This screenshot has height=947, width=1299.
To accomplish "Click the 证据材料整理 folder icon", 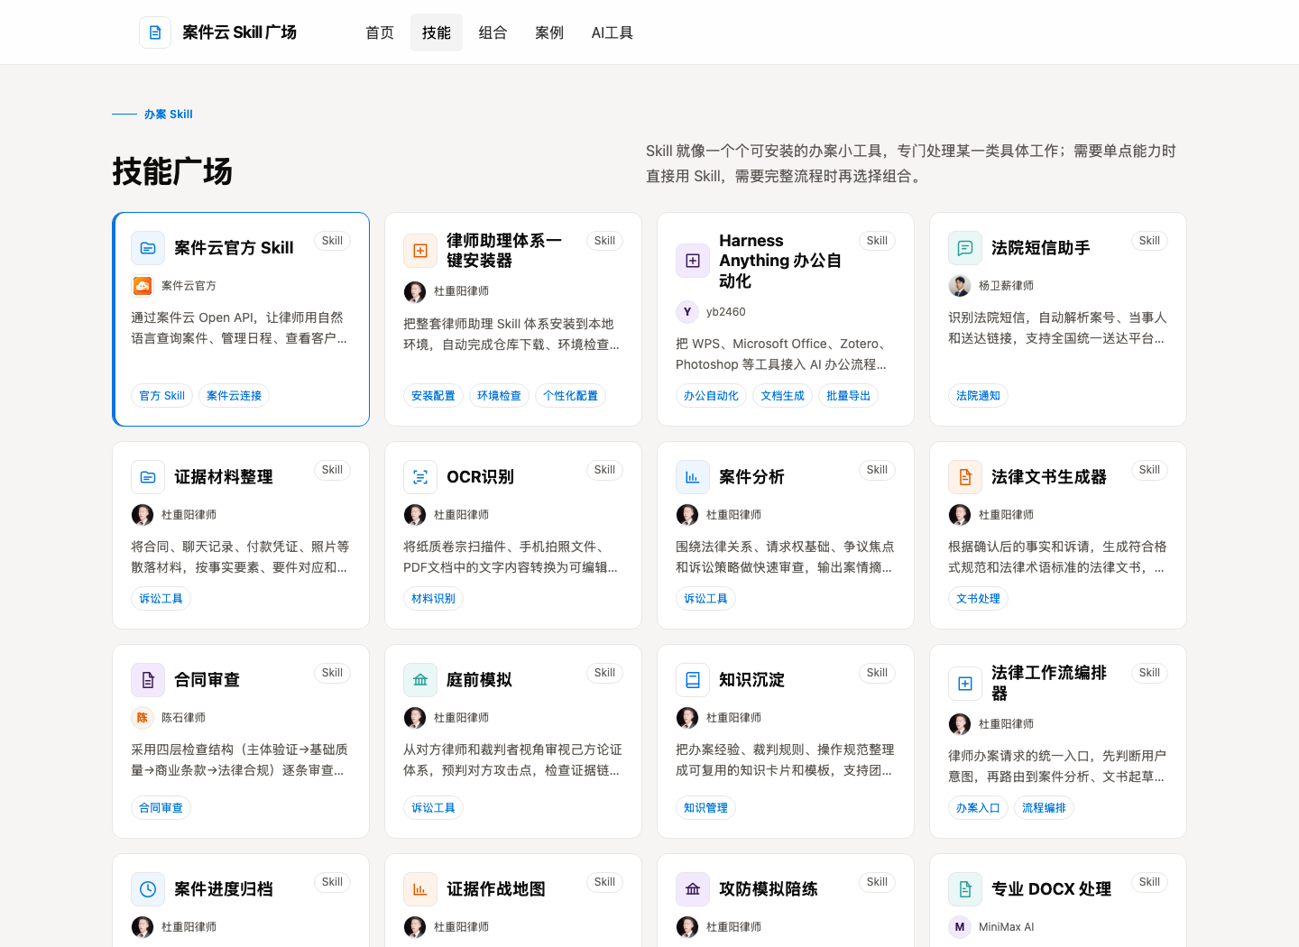I will pos(148,477).
